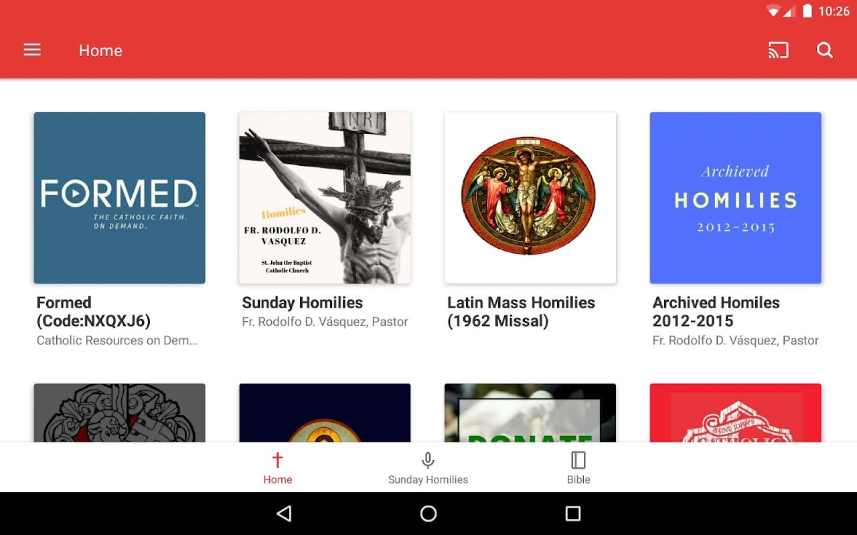Open the Bible book icon
Screen dimensions: 857x535
point(578,460)
